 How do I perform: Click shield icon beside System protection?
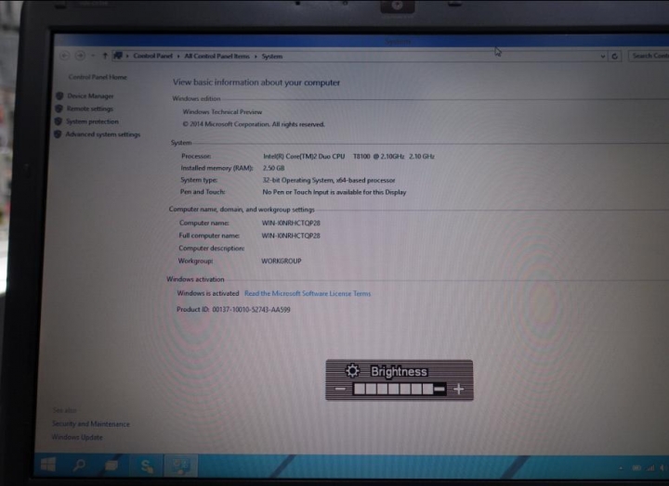[58, 121]
